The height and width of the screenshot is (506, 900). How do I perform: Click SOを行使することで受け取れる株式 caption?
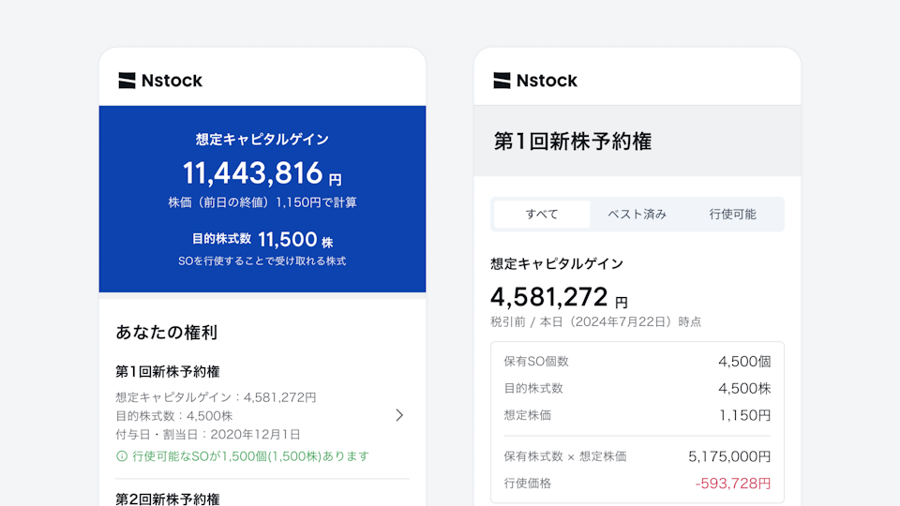coord(262,261)
